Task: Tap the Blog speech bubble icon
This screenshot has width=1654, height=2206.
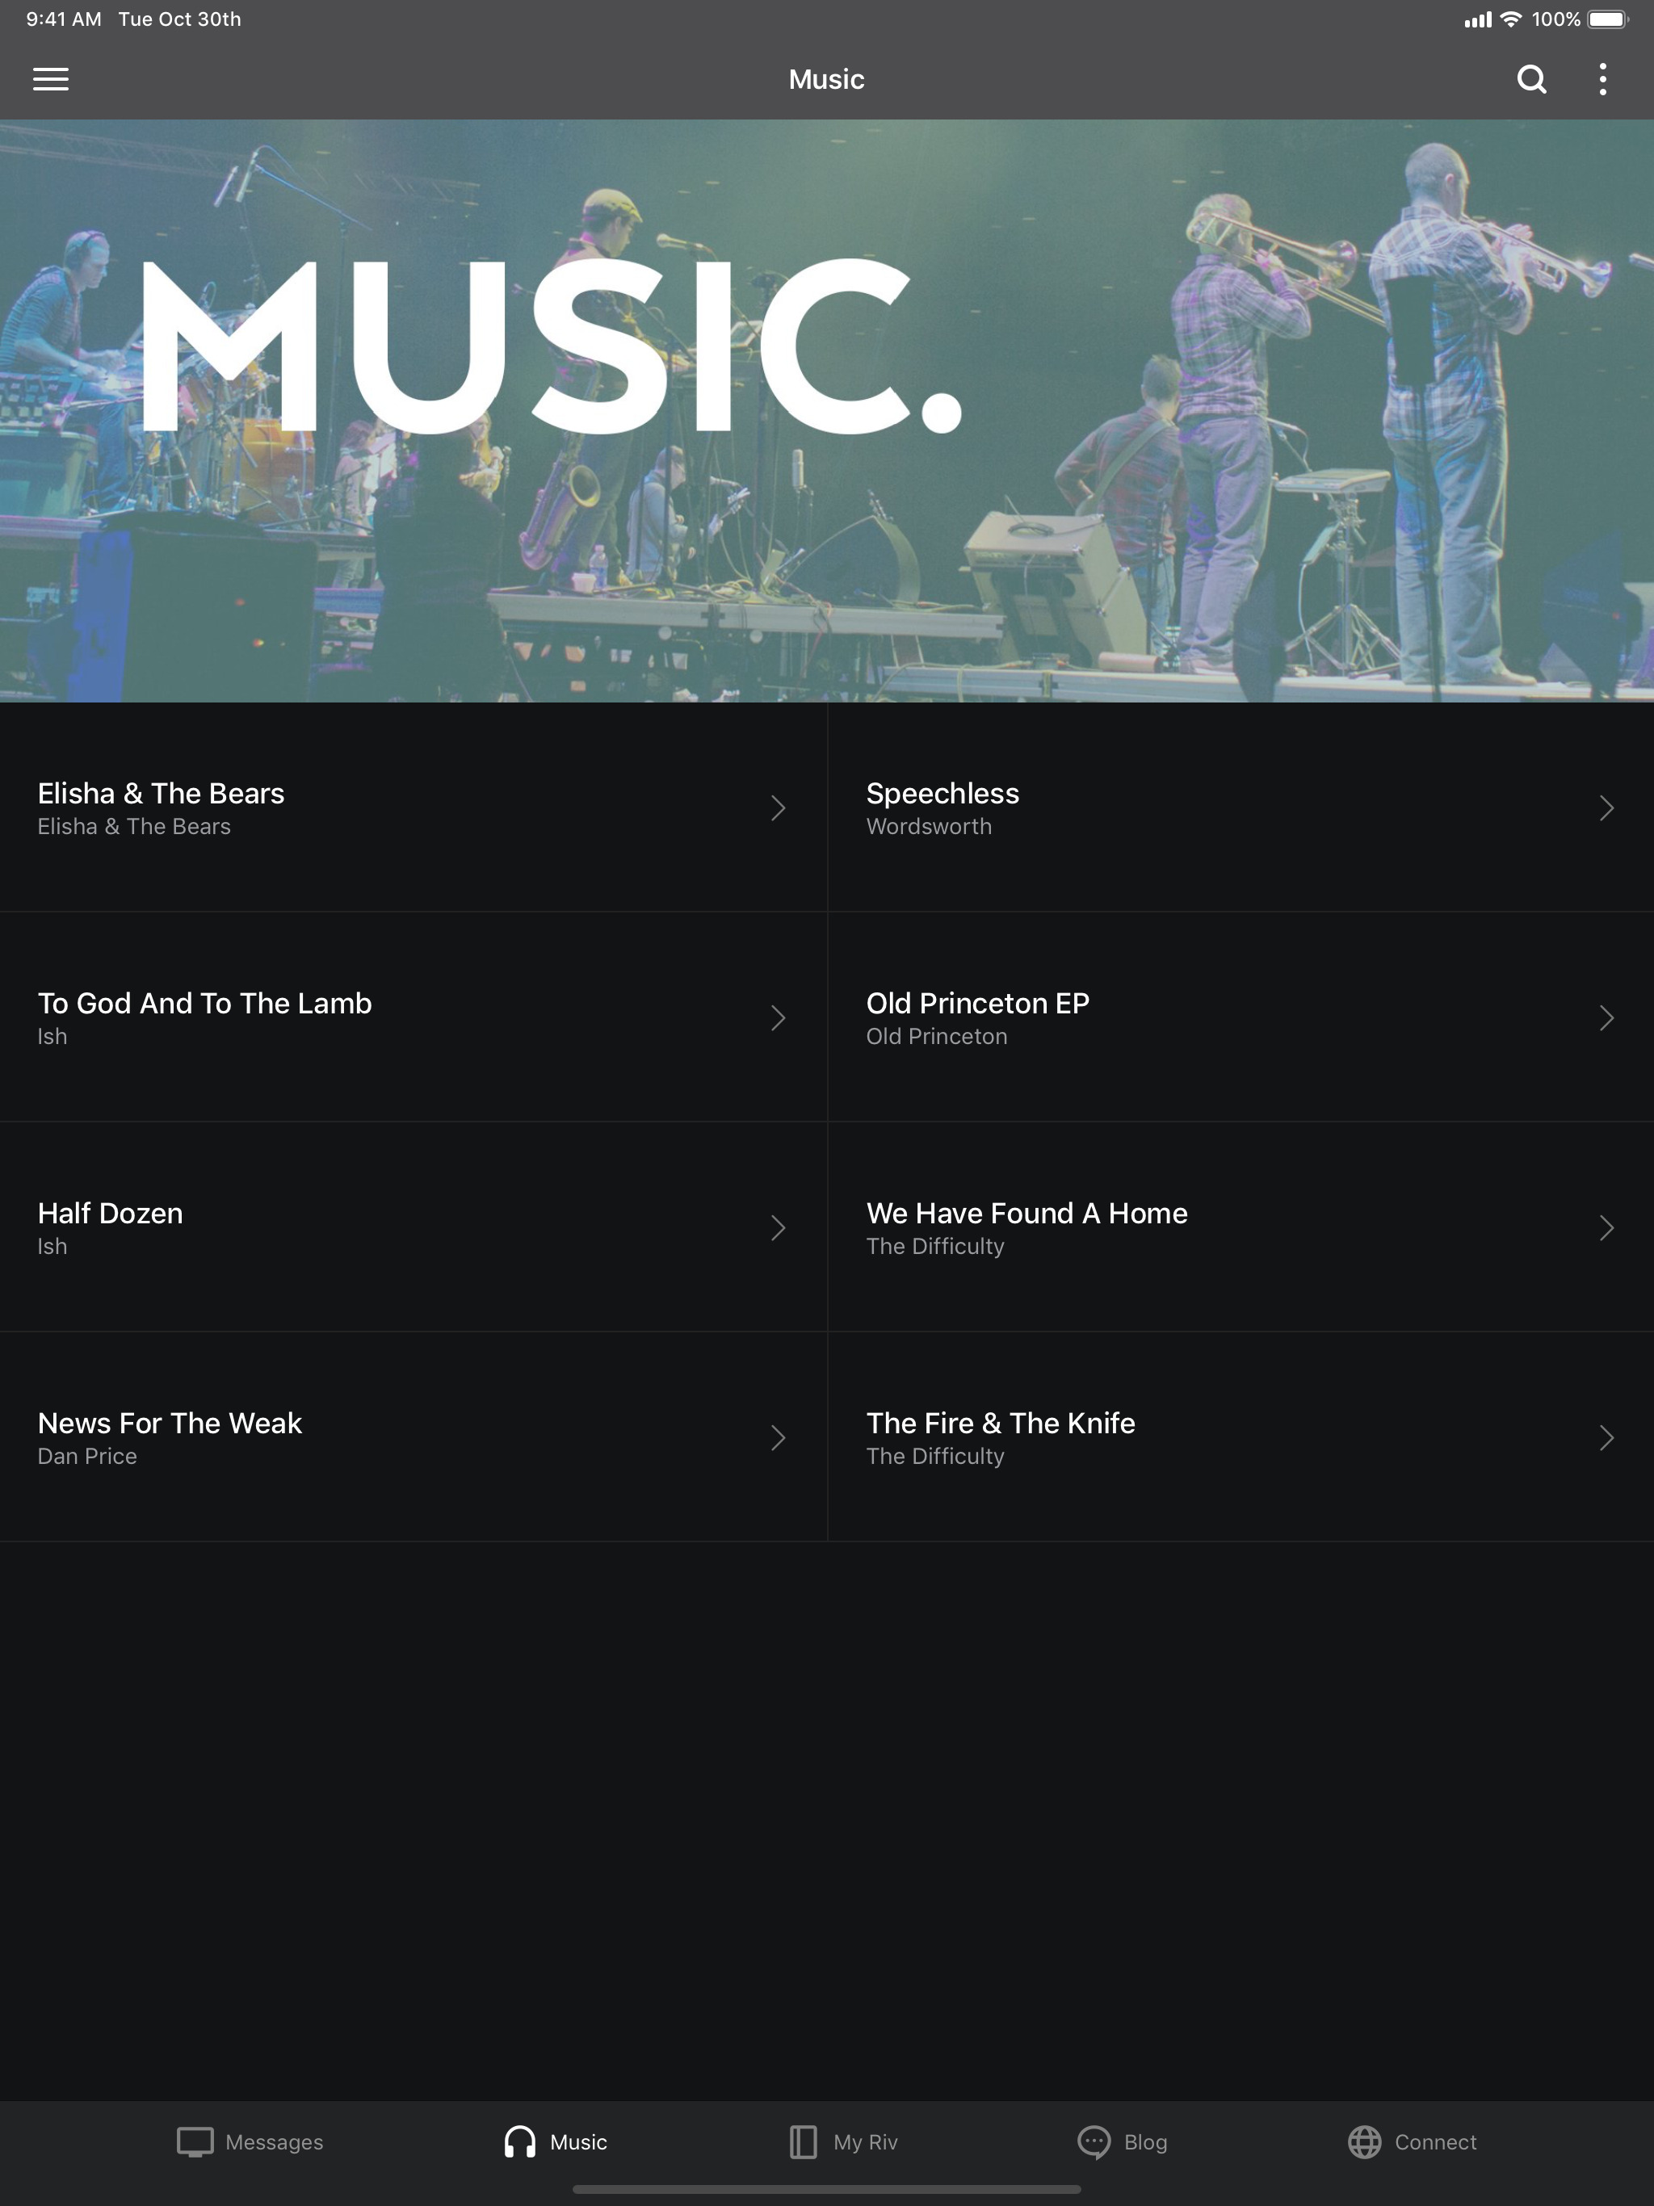Action: [x=1094, y=2141]
